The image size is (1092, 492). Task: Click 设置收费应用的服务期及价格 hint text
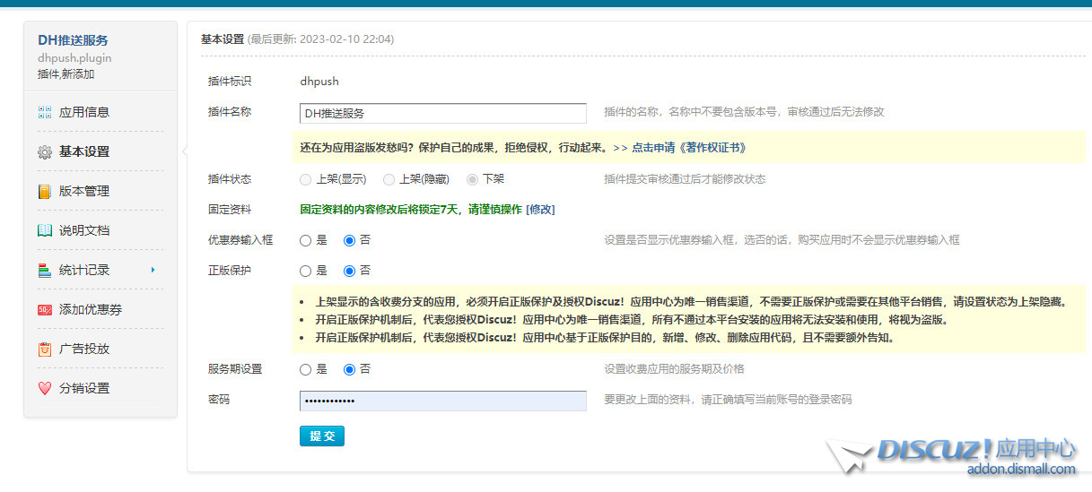[x=674, y=369]
